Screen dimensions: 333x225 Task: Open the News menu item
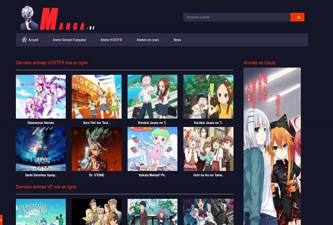pos(177,40)
